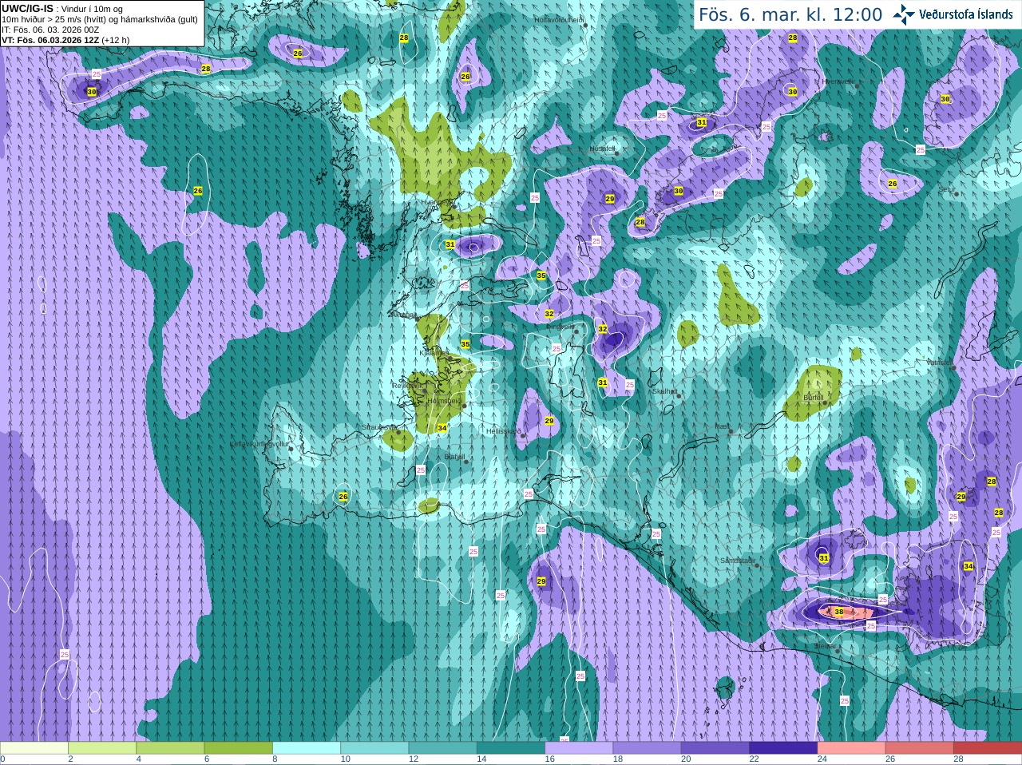This screenshot has height=765, width=1022.
Task: Click the yellow 26 gust label near Setur
Action: tap(893, 184)
